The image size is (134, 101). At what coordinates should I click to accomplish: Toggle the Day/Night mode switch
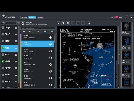click(116, 17)
